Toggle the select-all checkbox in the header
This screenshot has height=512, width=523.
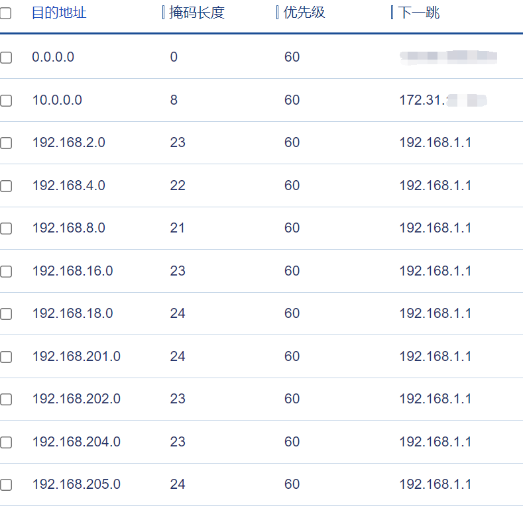(x=5, y=13)
